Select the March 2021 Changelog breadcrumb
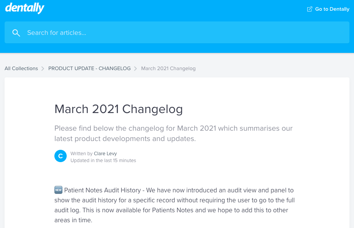The image size is (354, 228). click(x=168, y=69)
